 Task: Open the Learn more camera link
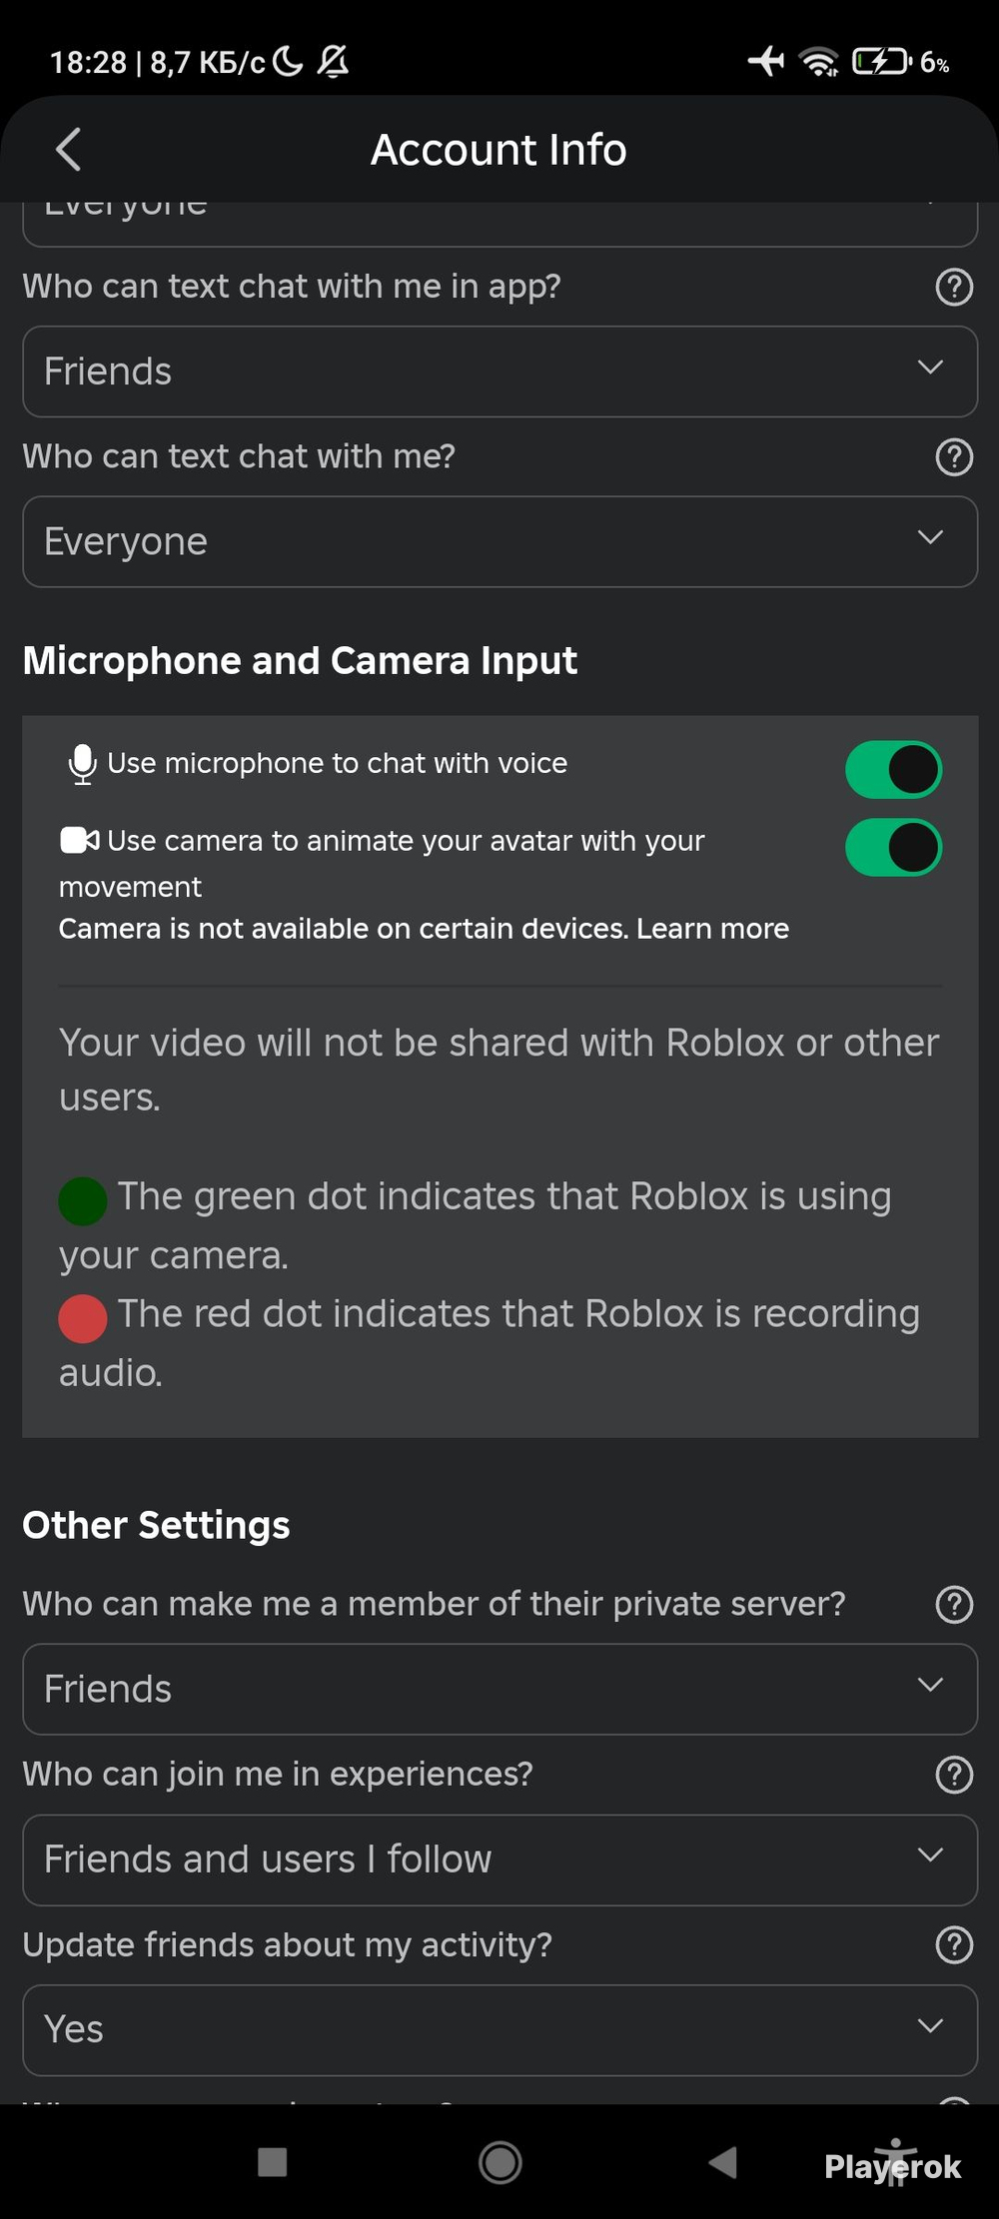pyautogui.click(x=712, y=929)
